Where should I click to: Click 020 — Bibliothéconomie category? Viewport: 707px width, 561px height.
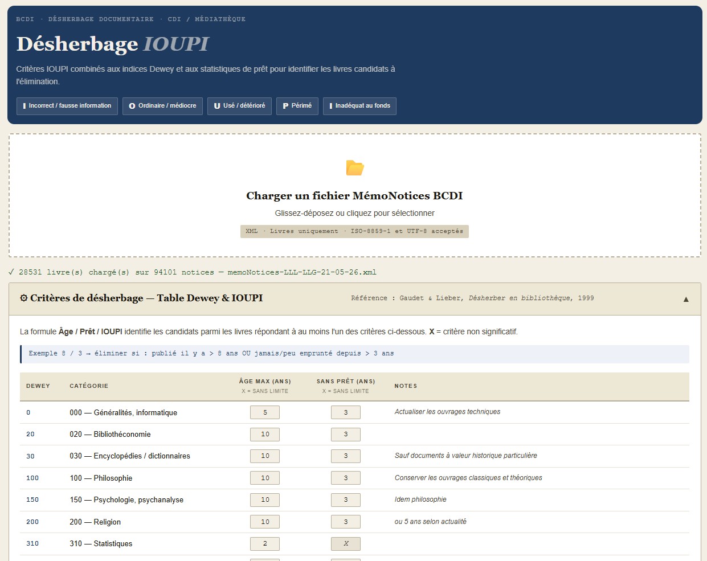(111, 435)
